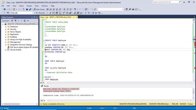Viewport: 196px width, 110px height.
Task: Open the View menu
Action: click(x=14, y=6)
